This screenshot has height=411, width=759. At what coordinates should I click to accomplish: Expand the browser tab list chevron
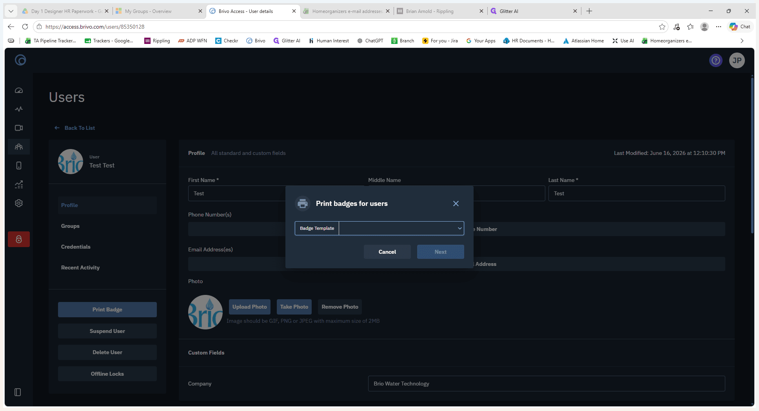(11, 11)
